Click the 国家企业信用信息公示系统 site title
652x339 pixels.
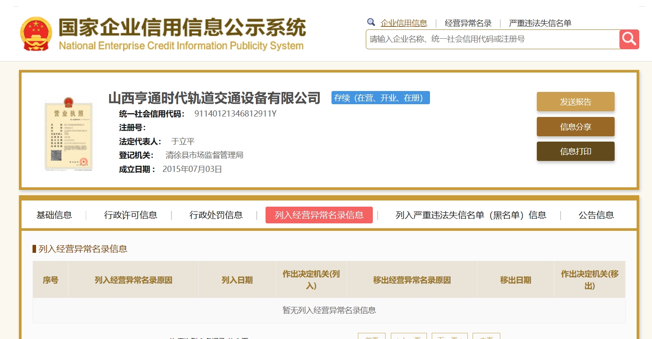click(x=182, y=27)
